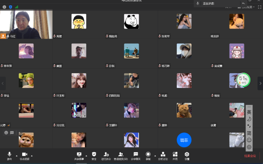The width and height of the screenshot is (263, 164).
Task: Expand the video options arrow beside stop video
Action: (32, 155)
